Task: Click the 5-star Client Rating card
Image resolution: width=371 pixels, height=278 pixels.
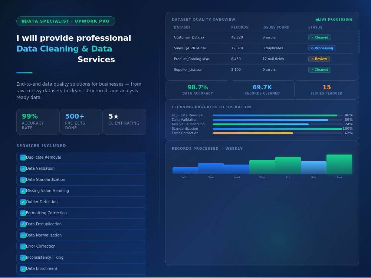Action: [x=124, y=122]
